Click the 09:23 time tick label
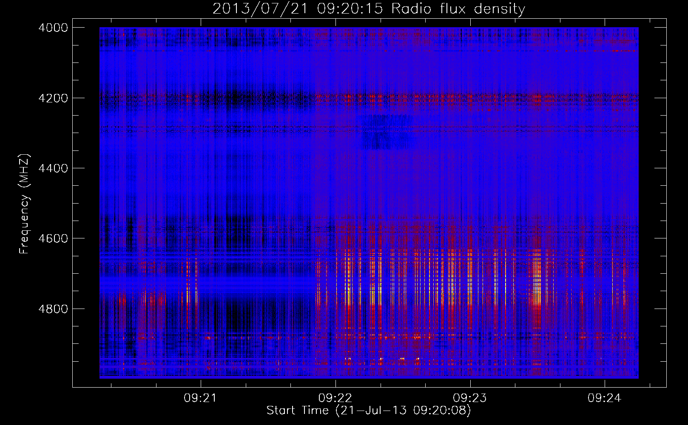The width and height of the screenshot is (688, 425). click(470, 398)
